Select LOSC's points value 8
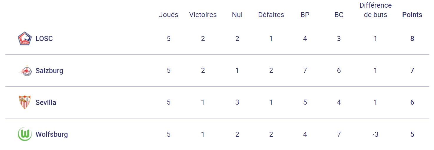434x150 pixels. click(412, 39)
